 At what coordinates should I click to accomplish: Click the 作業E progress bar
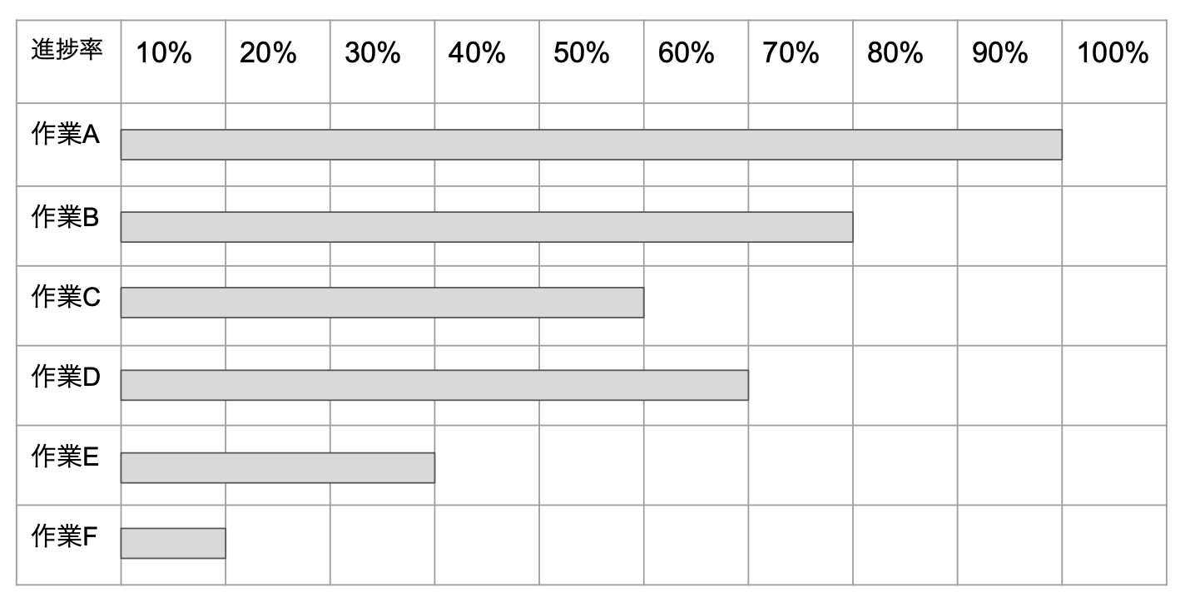tap(277, 467)
